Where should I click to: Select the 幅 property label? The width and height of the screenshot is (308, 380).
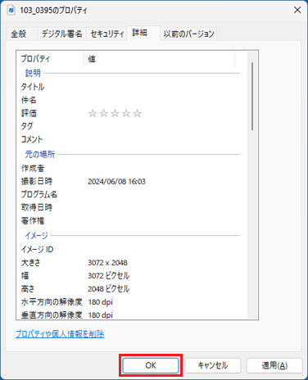click(x=25, y=276)
